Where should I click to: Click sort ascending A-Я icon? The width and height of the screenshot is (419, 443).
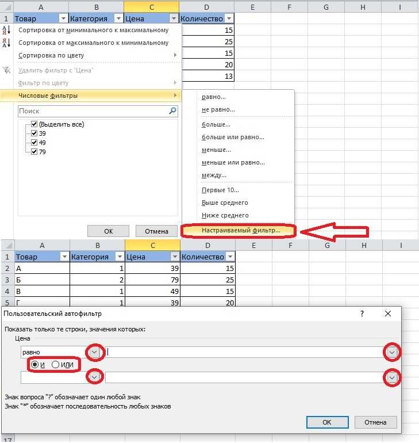pos(6,30)
